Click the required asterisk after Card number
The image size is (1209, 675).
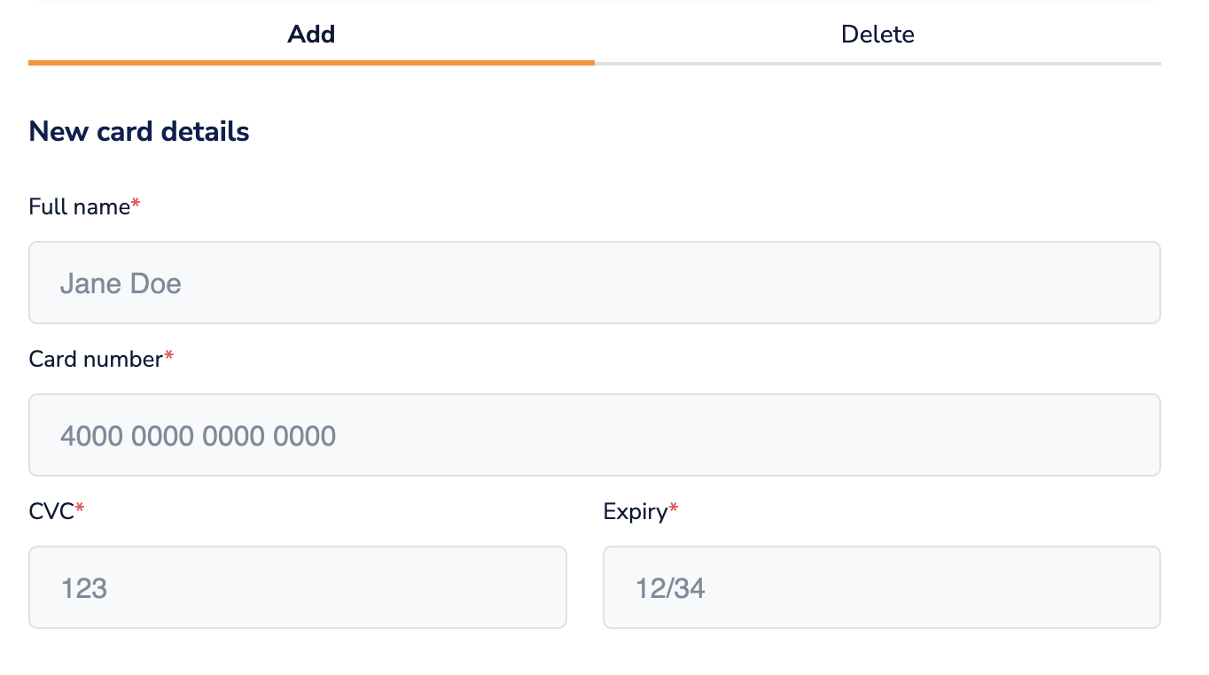tap(169, 357)
